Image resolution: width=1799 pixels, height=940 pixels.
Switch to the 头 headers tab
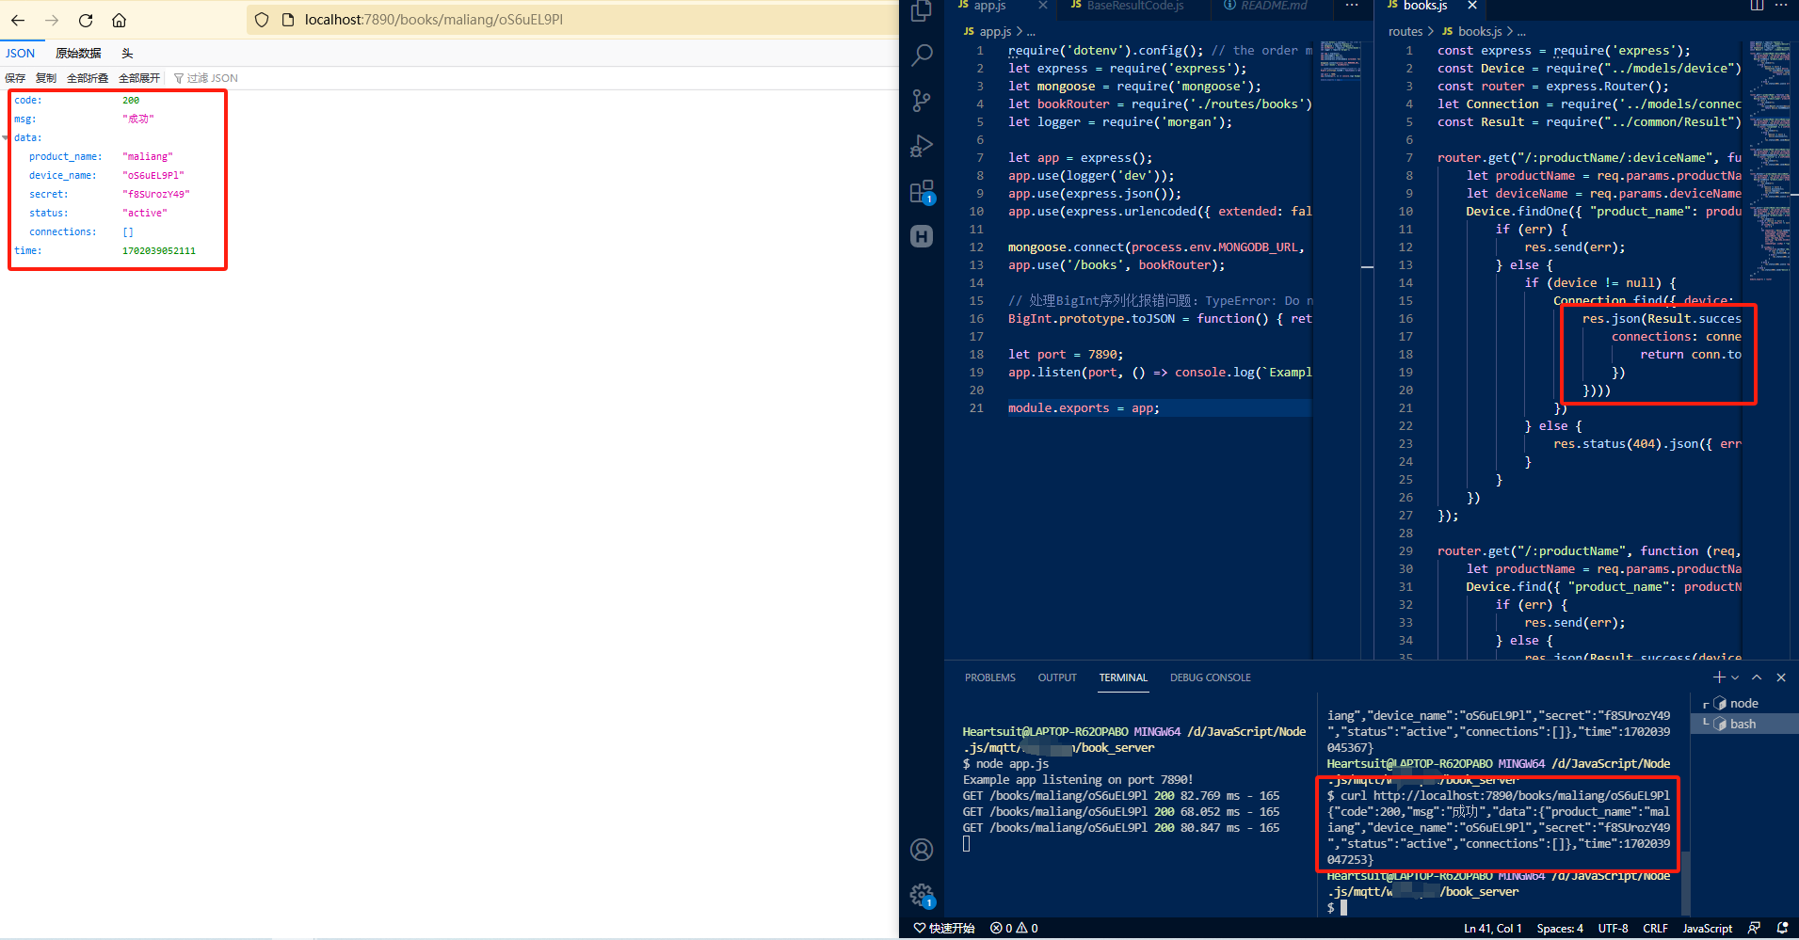(127, 54)
